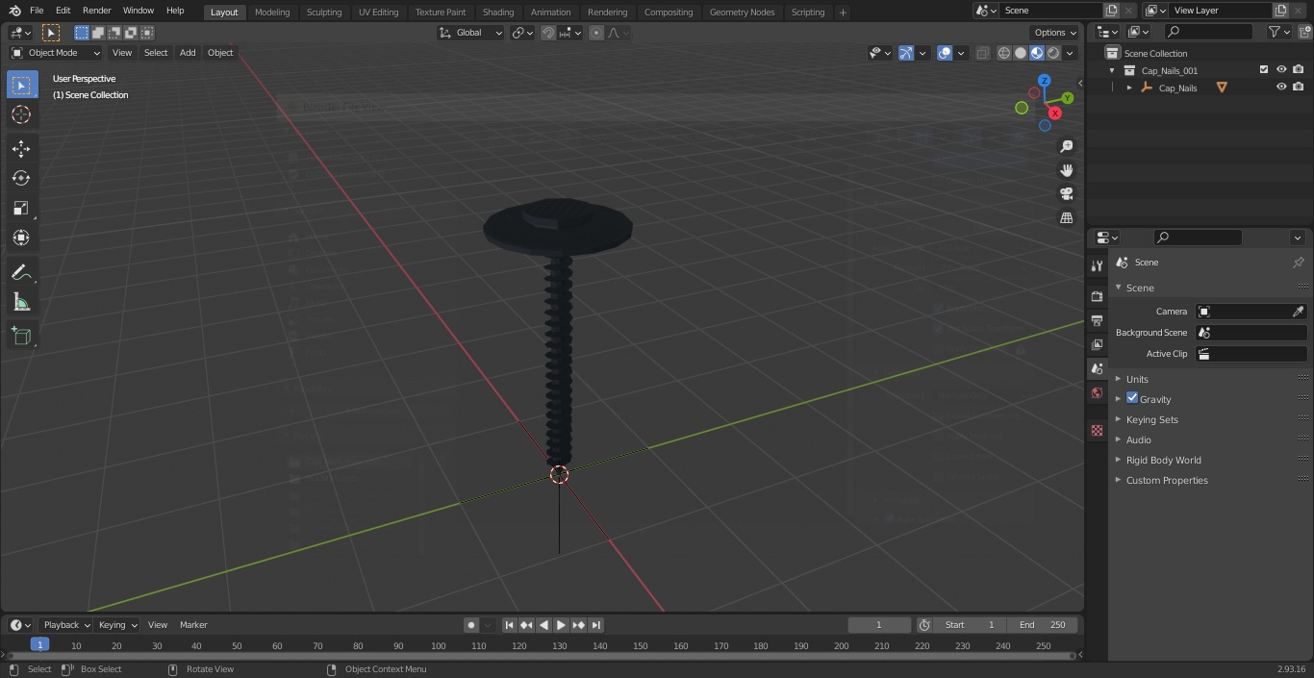The height and width of the screenshot is (678, 1314).
Task: Open the outliner filter dropdown
Action: coord(1278,33)
